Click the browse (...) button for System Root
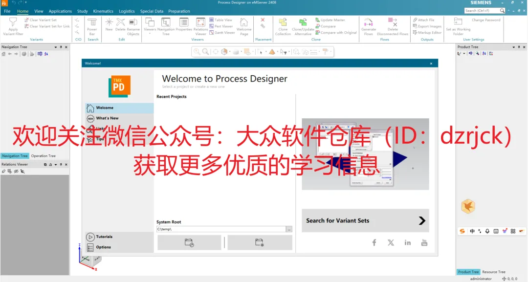Image resolution: width=528 pixels, height=282 pixels. click(x=289, y=229)
